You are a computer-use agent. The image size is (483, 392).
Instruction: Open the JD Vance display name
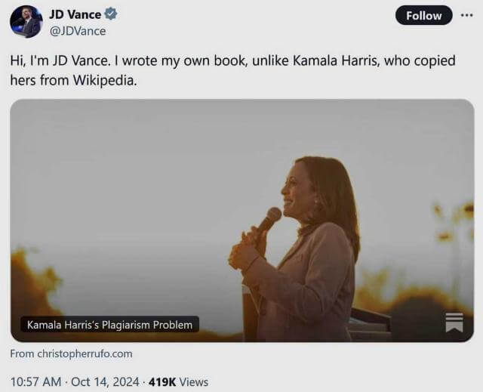(x=75, y=14)
